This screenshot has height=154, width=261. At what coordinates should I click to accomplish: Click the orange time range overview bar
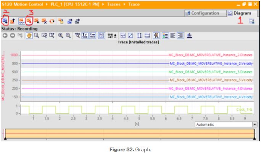click(x=130, y=134)
